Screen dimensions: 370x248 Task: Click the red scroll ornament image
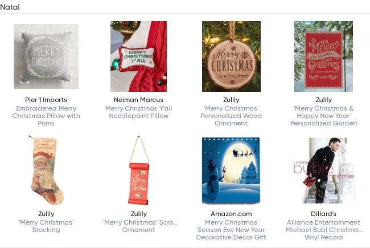click(138, 170)
